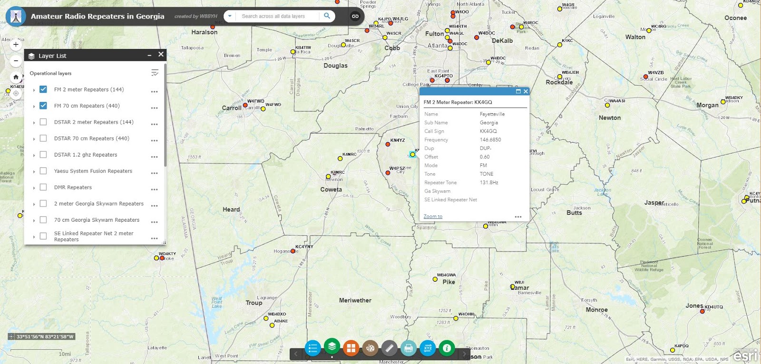Open the About info widget
Viewport: 761px width, 364px height.
tap(447, 348)
